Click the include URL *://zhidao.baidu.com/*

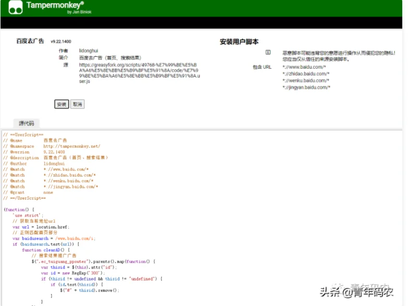pyautogui.click(x=306, y=74)
